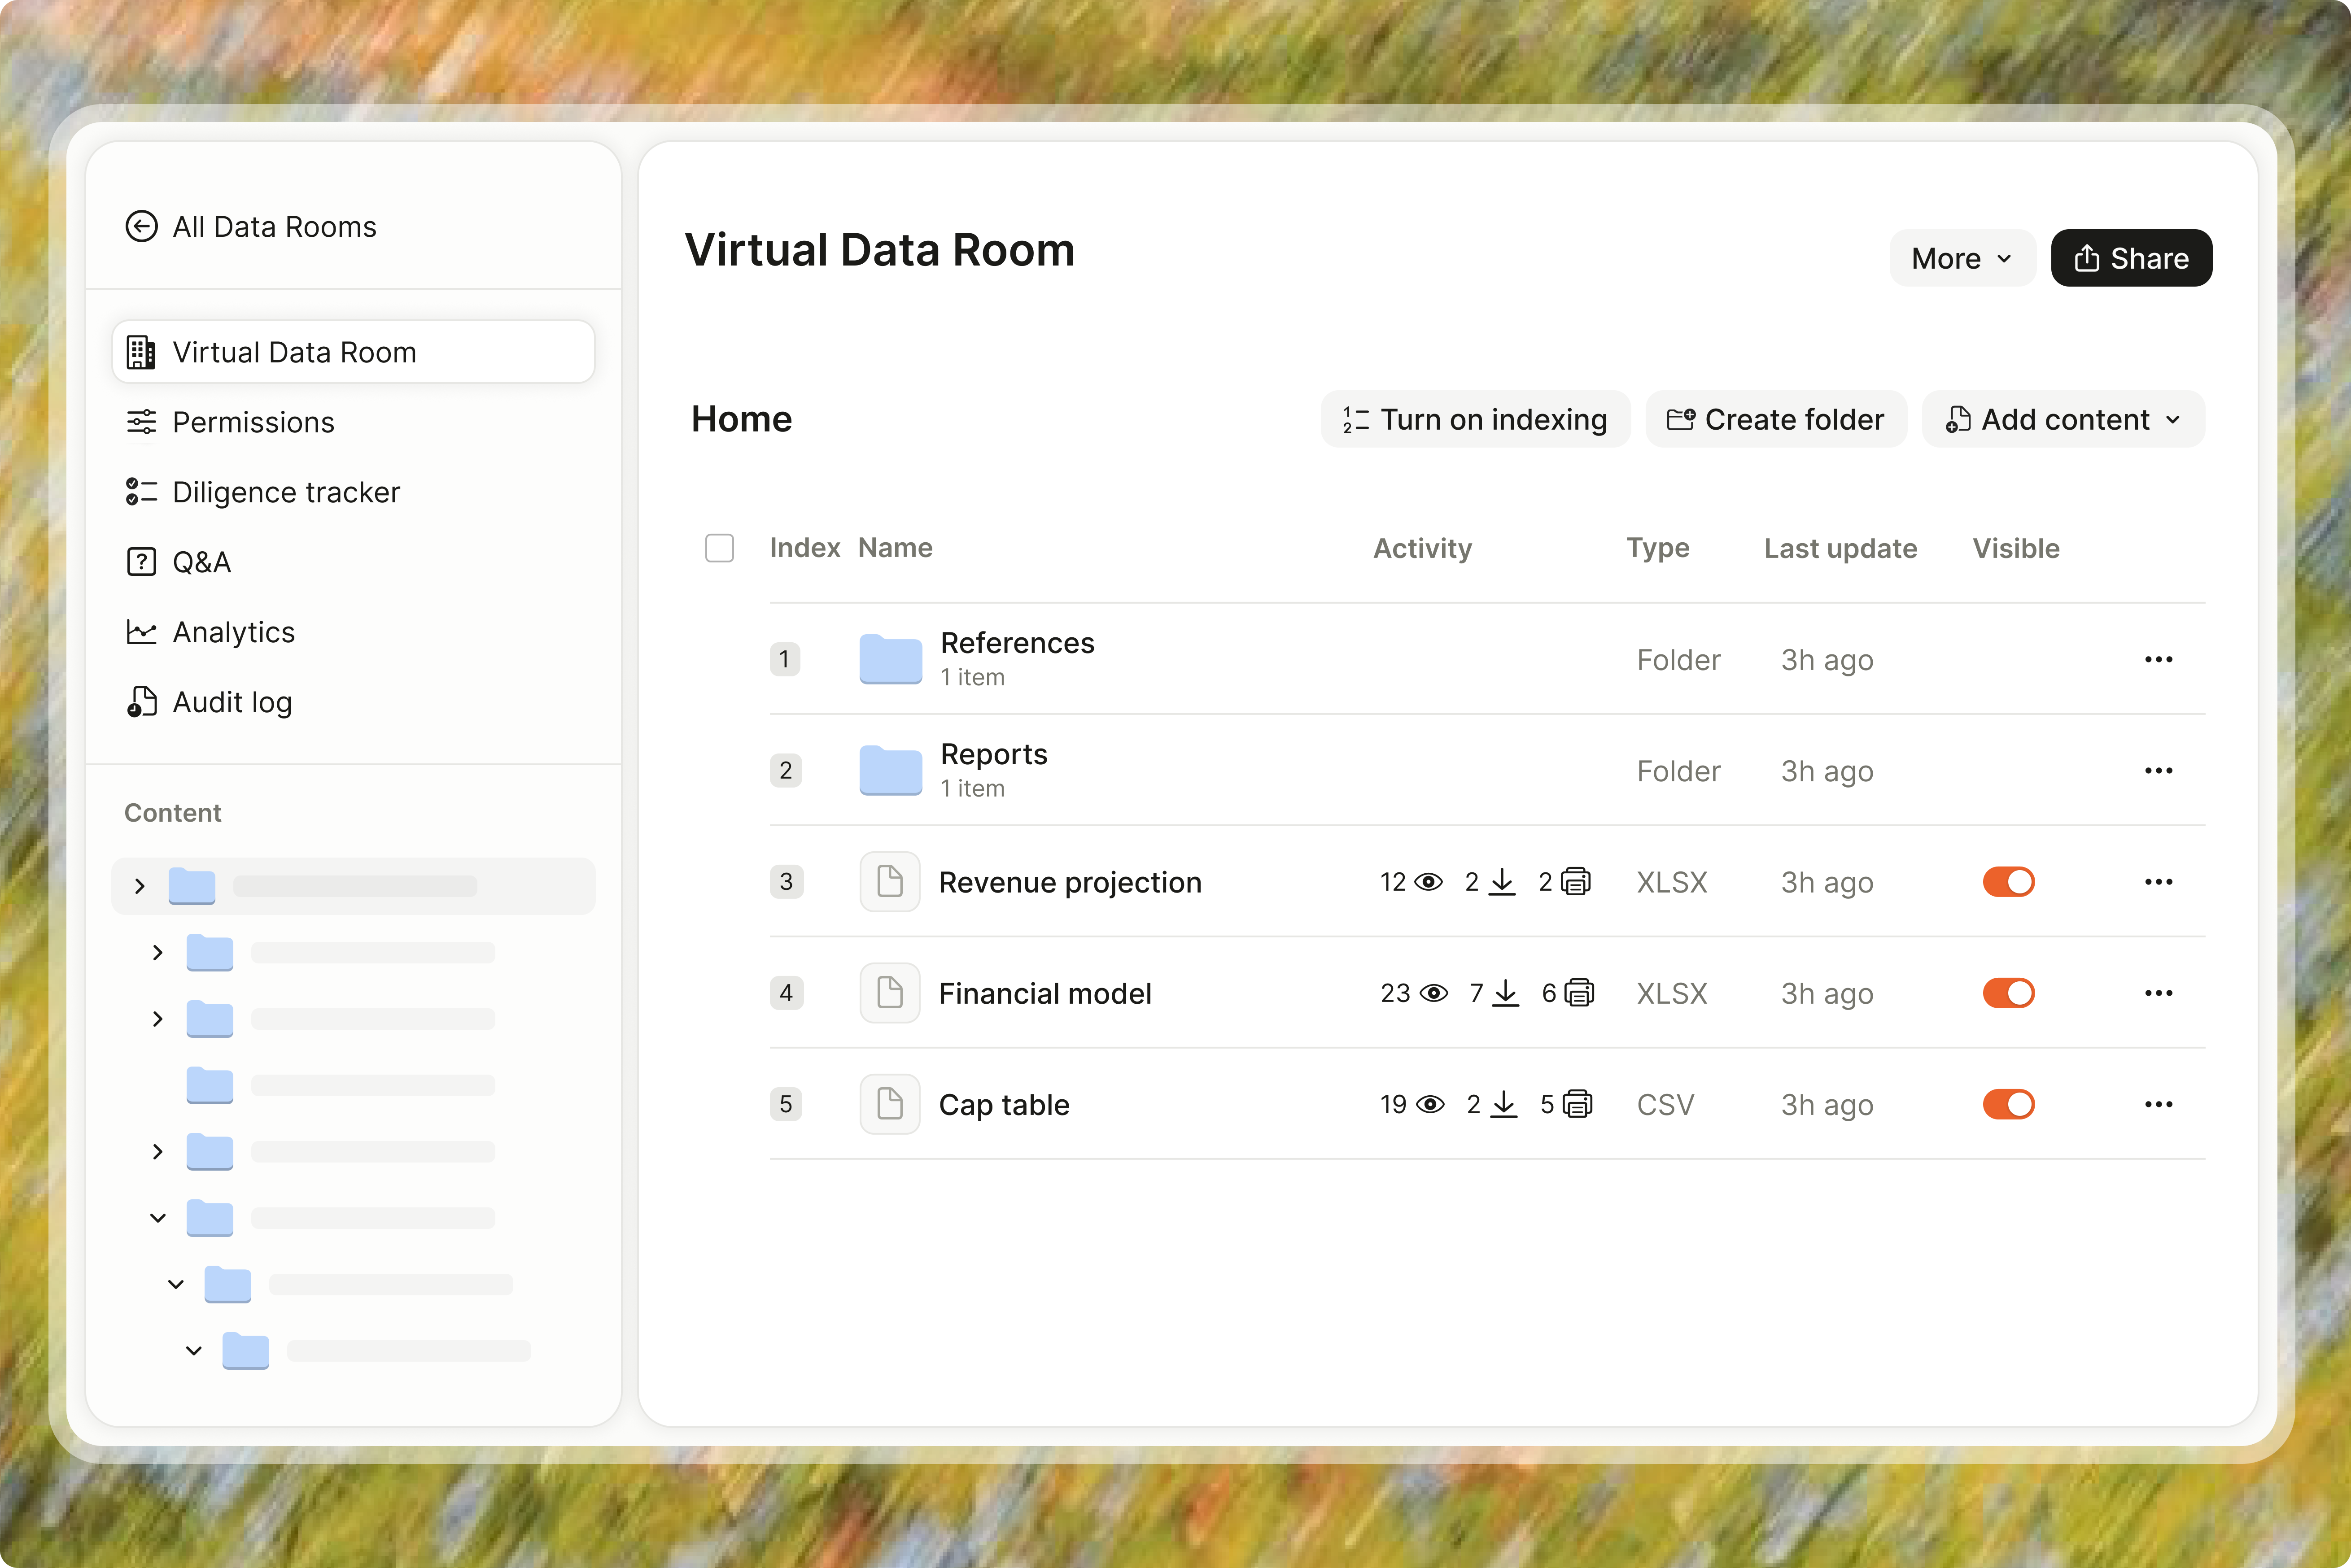Viewport: 2351px width, 1568px height.
Task: Open the three-dot menu for Cap table
Action: point(2159,1104)
